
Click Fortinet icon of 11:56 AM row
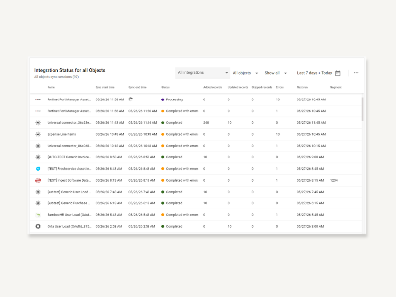click(x=38, y=111)
